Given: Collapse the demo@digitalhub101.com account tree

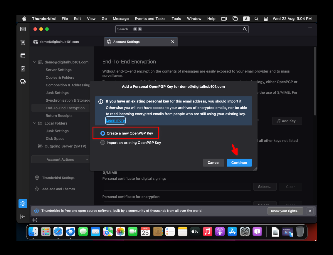Looking at the screenshot, I should [35, 62].
